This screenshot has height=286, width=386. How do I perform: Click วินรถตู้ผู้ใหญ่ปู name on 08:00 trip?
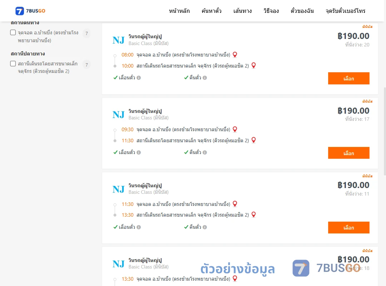click(x=145, y=36)
